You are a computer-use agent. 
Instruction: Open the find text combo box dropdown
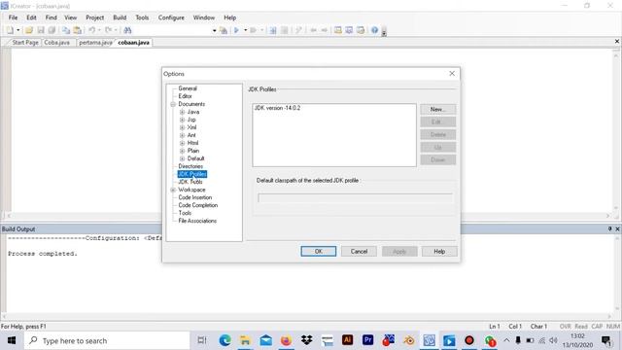click(214, 30)
